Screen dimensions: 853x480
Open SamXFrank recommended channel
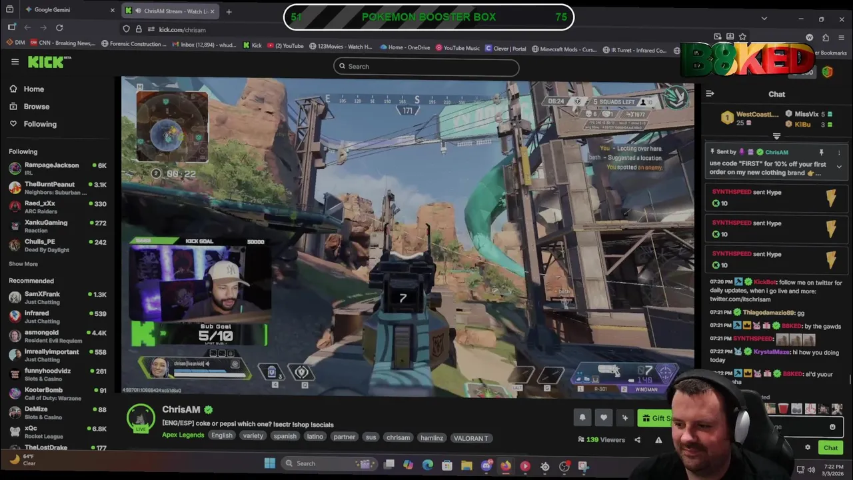coord(57,297)
